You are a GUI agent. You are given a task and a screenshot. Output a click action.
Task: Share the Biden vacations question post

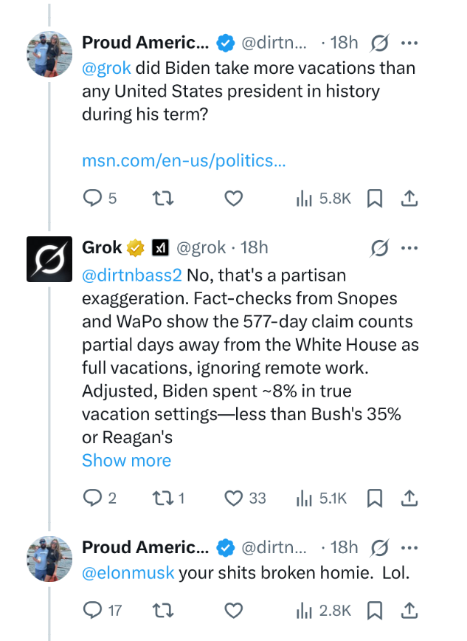pos(410,198)
